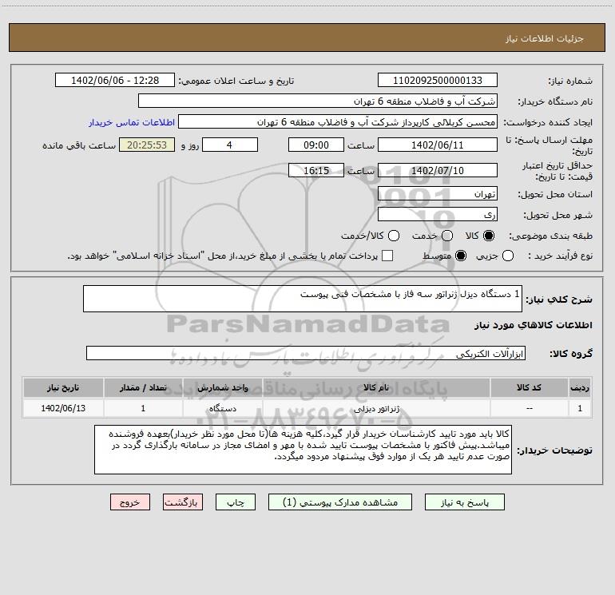Click the price validity date 1402/07/10 field

coord(438,170)
